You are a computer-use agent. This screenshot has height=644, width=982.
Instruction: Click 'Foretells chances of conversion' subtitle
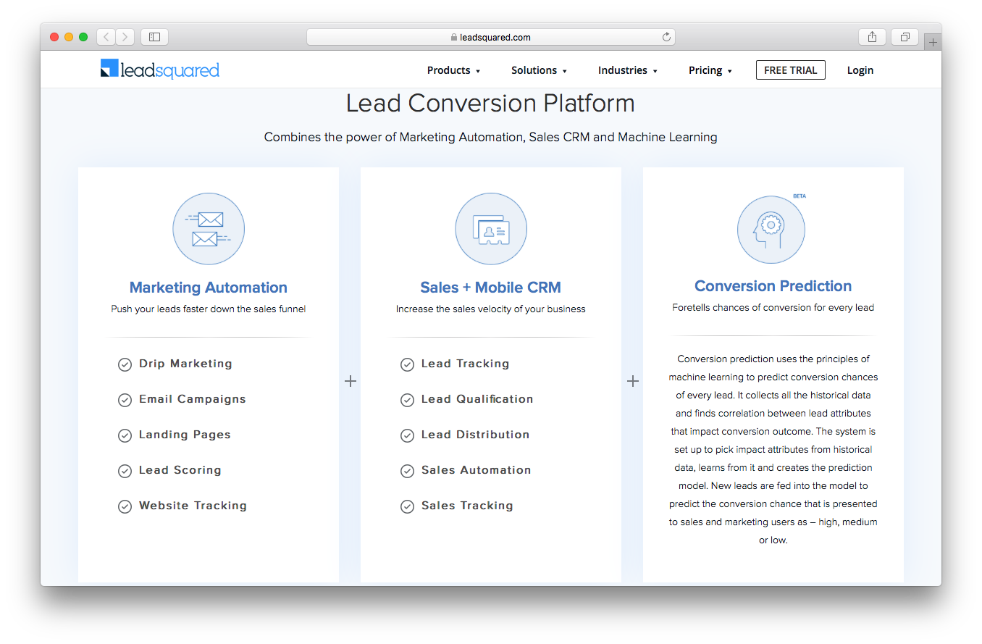tap(773, 307)
